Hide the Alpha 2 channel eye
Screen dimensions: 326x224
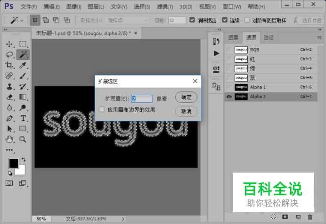coord(229,97)
